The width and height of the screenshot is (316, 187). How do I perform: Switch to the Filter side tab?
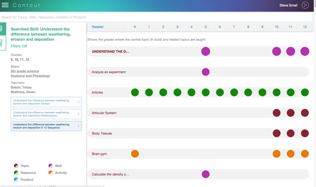coord(3,43)
